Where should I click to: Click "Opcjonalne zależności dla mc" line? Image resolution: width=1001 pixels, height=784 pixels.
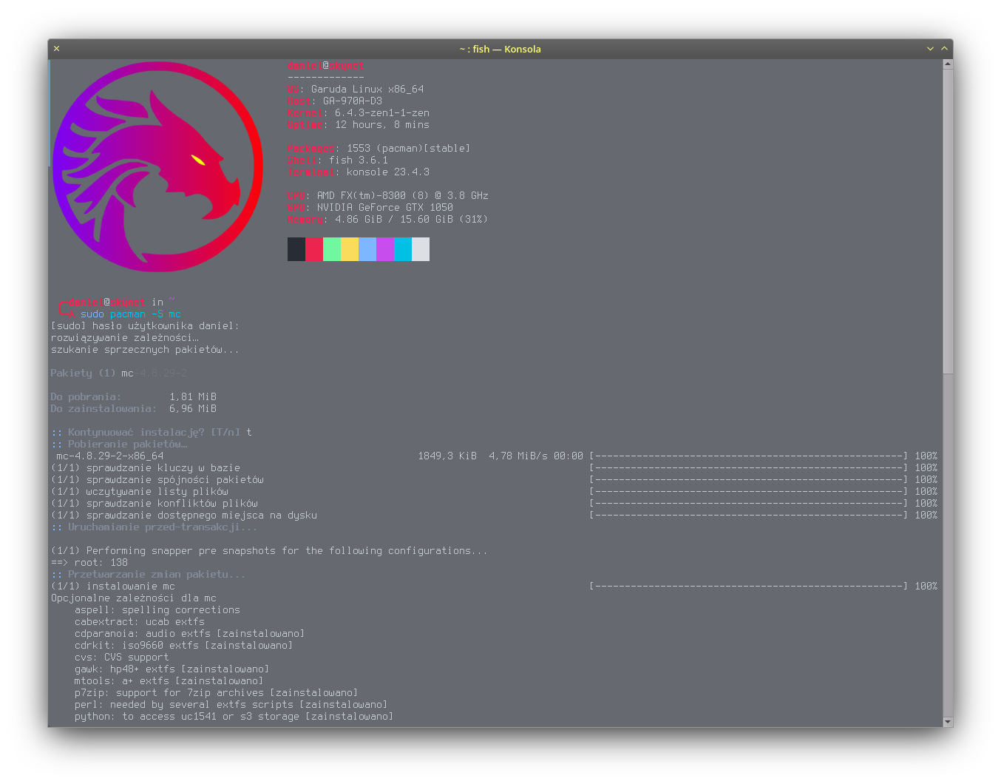coord(134,598)
